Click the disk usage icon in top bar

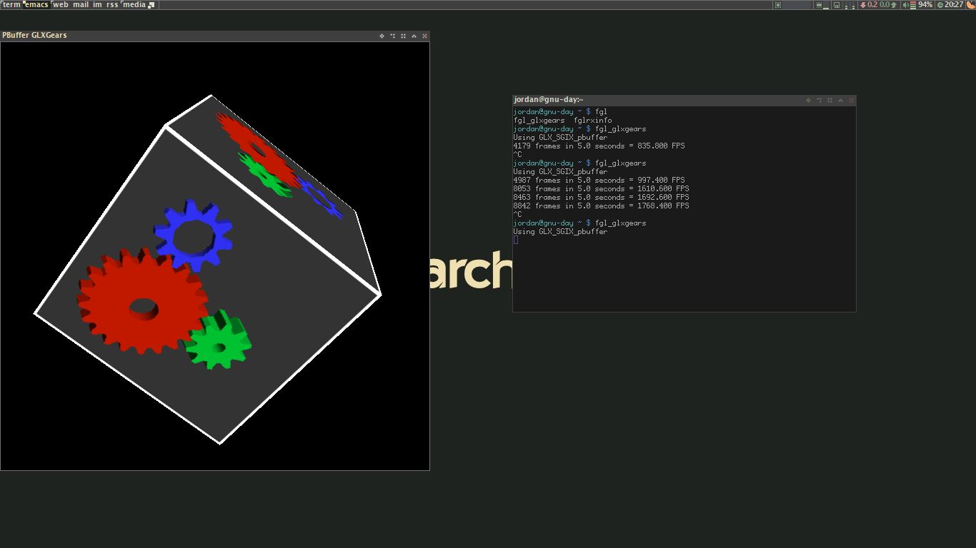pyautogui.click(x=837, y=5)
